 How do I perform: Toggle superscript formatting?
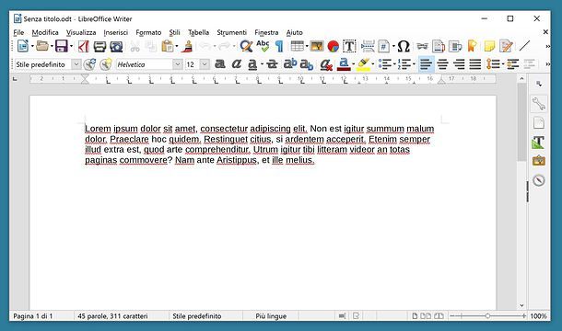coord(290,63)
